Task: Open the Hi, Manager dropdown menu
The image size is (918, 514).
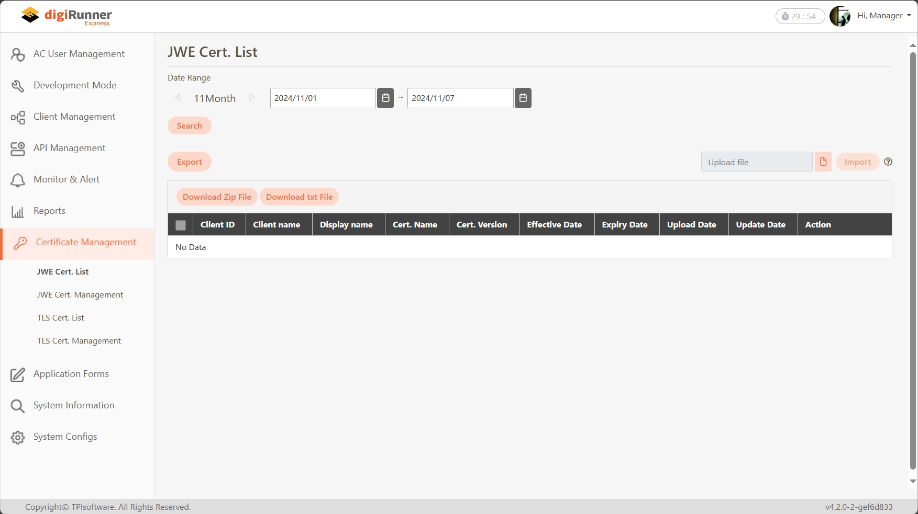Action: (884, 16)
